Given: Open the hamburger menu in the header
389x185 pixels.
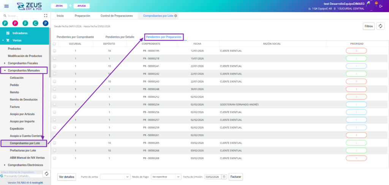Looking at the screenshot, I should (6, 6).
